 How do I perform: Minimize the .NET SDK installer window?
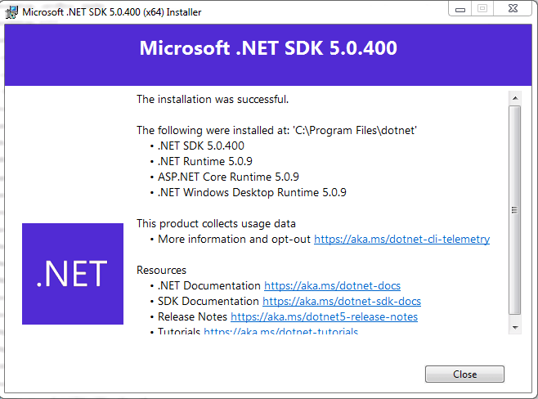coord(460,9)
